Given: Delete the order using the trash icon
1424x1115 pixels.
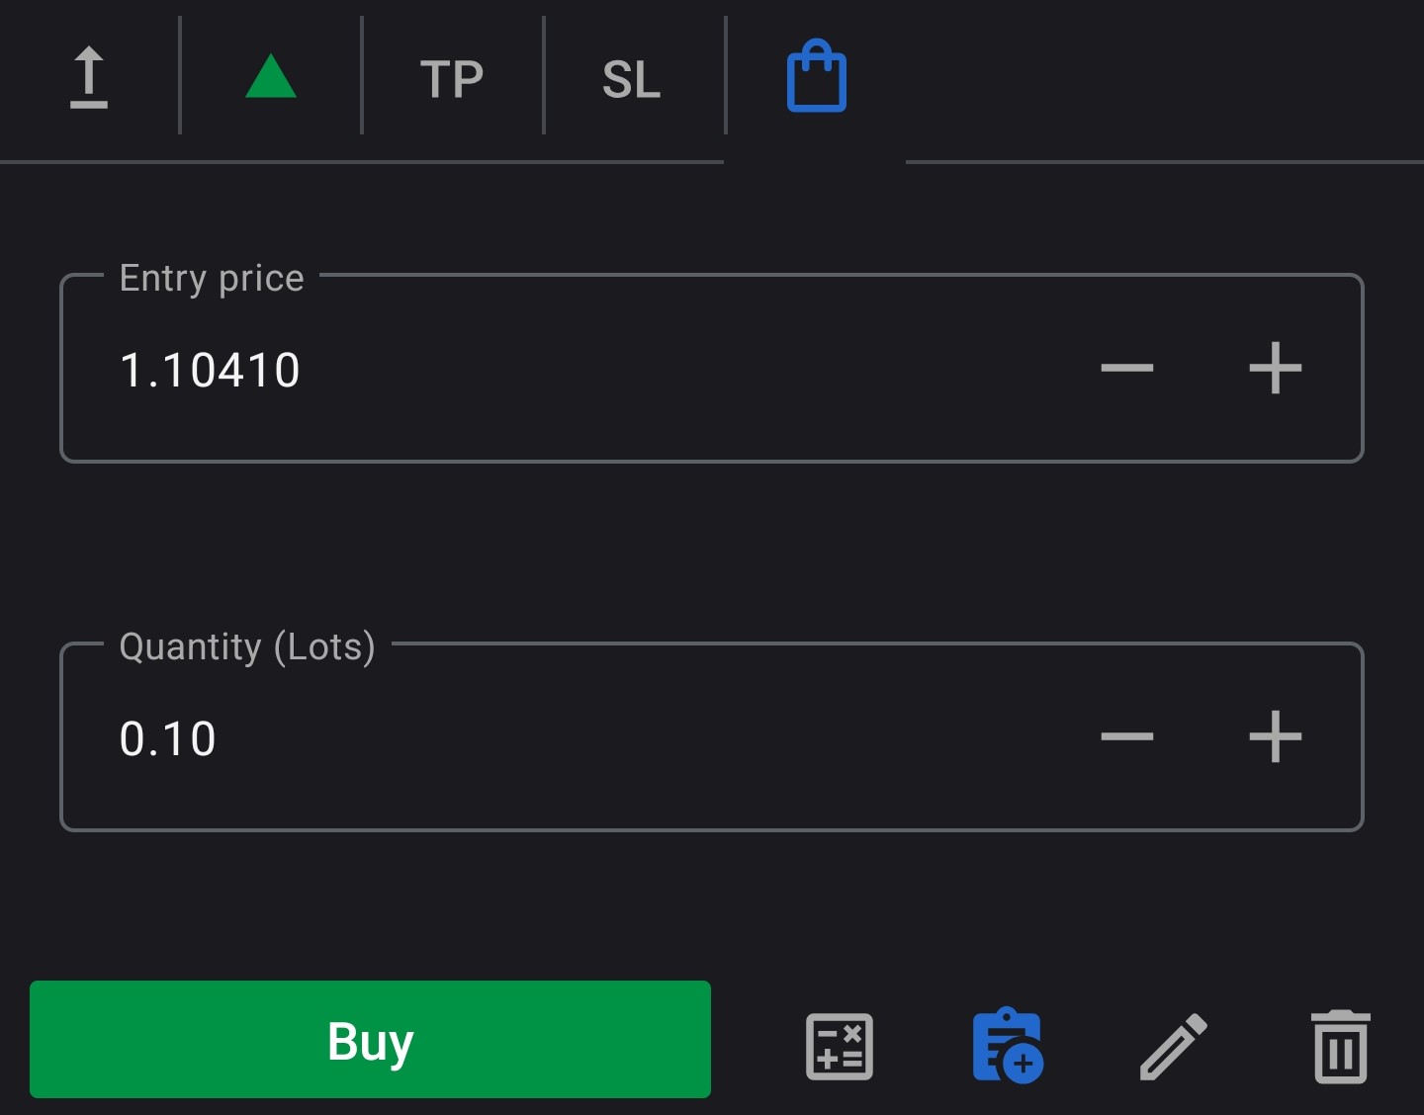Looking at the screenshot, I should coord(1340,1046).
